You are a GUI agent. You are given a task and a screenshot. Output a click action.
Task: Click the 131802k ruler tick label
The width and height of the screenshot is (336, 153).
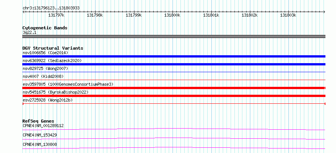click(250, 15)
